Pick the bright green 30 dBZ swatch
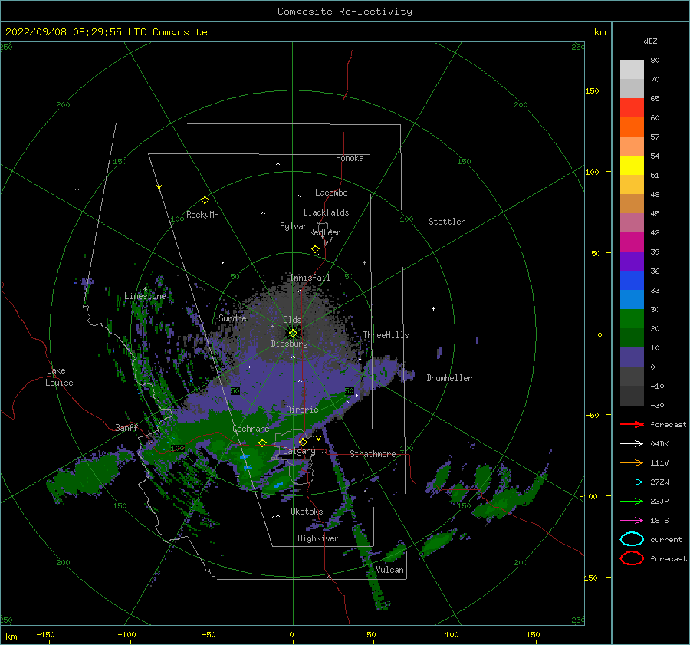 tap(632, 319)
